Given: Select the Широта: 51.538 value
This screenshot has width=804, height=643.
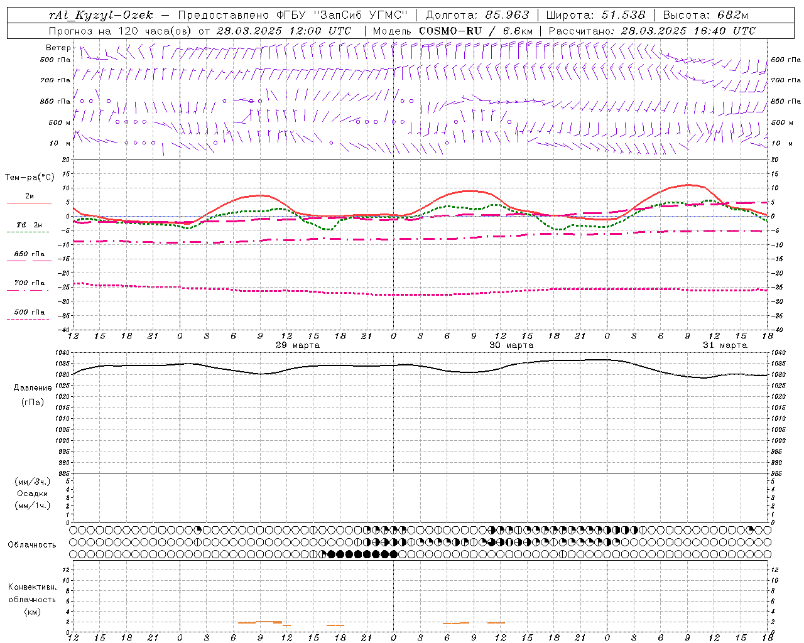Looking at the screenshot, I should [x=595, y=15].
